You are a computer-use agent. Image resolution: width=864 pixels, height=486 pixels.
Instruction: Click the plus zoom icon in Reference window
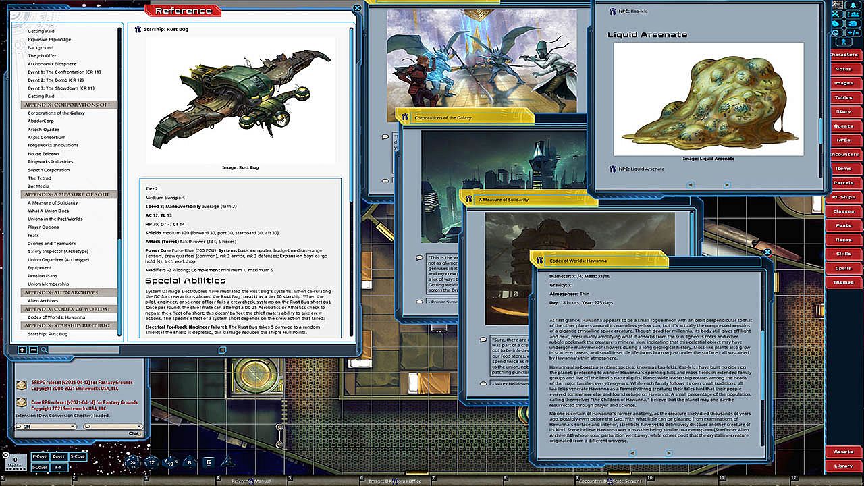point(22,350)
